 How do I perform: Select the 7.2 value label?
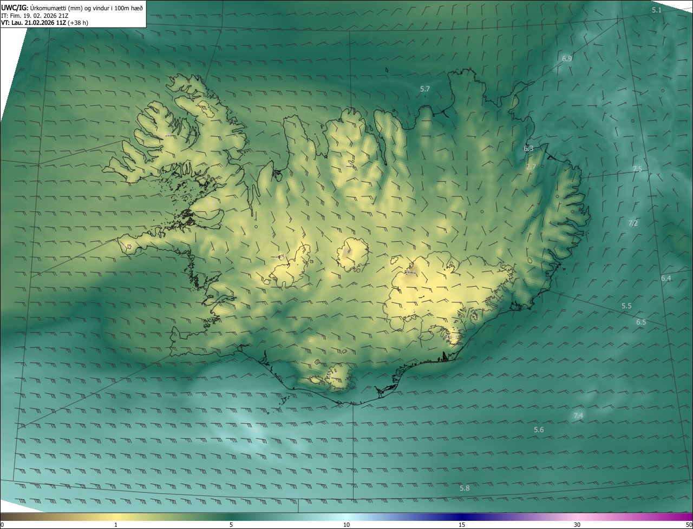tap(633, 223)
